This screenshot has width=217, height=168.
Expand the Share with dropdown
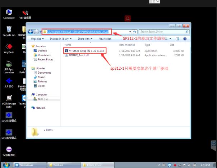(x=86, y=39)
